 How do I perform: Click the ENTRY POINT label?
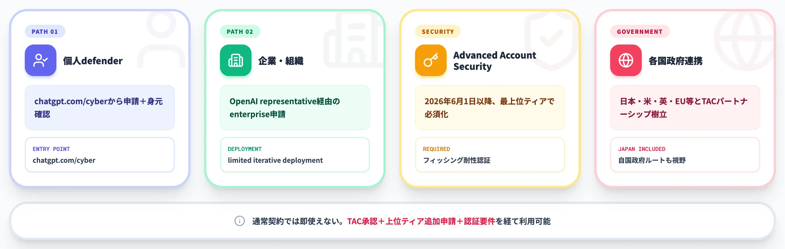click(51, 149)
